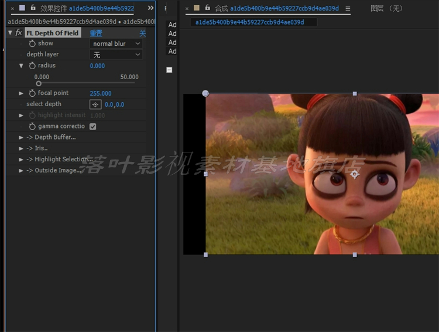This screenshot has width=439, height=332.
Task: Expand the Outside Image group
Action: 21,170
